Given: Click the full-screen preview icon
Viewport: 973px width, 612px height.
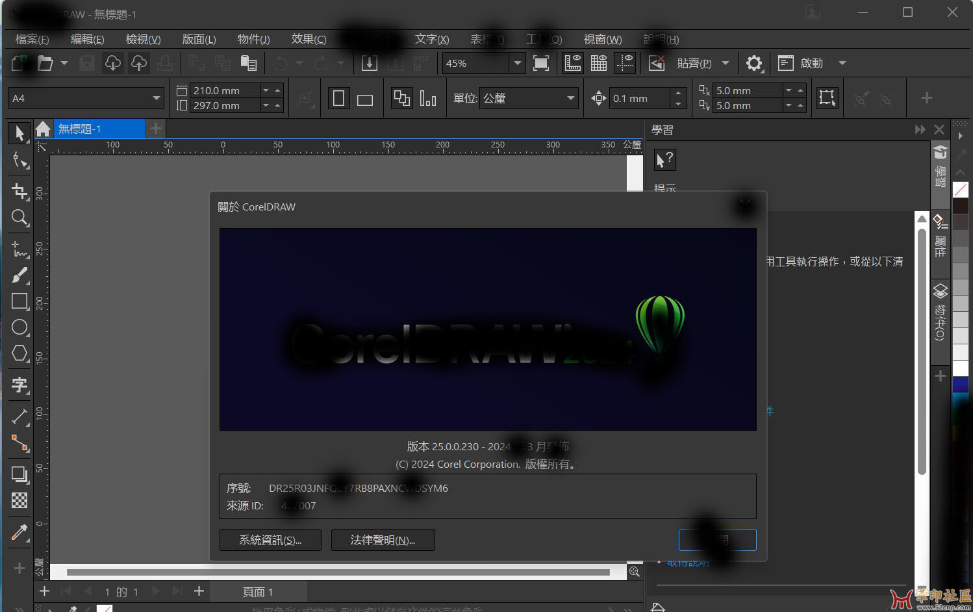Looking at the screenshot, I should pos(540,63).
